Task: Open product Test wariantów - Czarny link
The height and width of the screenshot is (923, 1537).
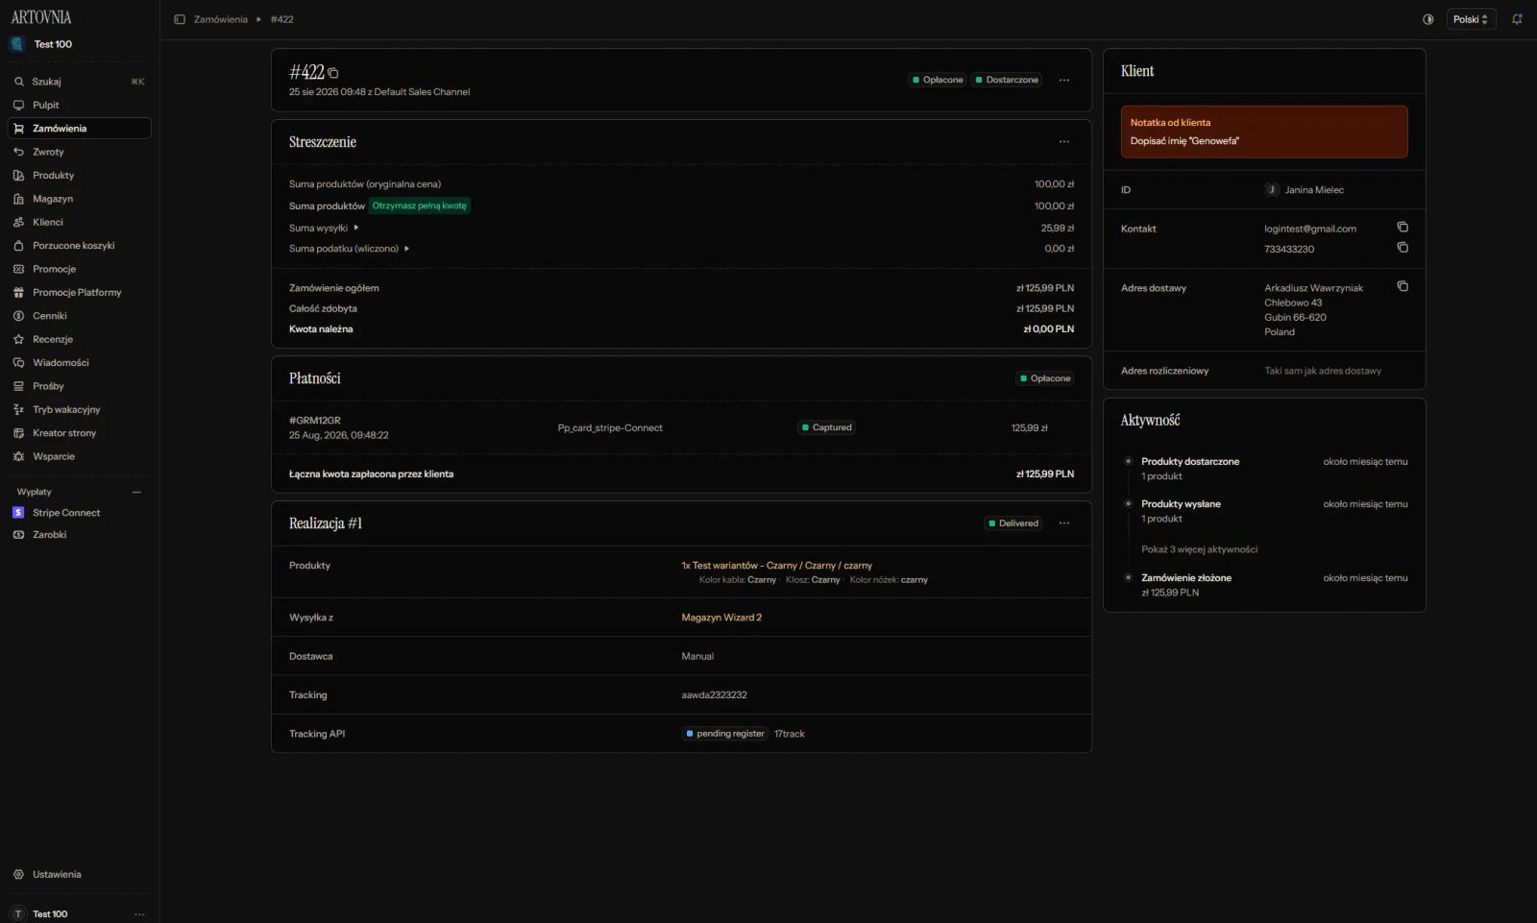Action: pyautogui.click(x=776, y=566)
